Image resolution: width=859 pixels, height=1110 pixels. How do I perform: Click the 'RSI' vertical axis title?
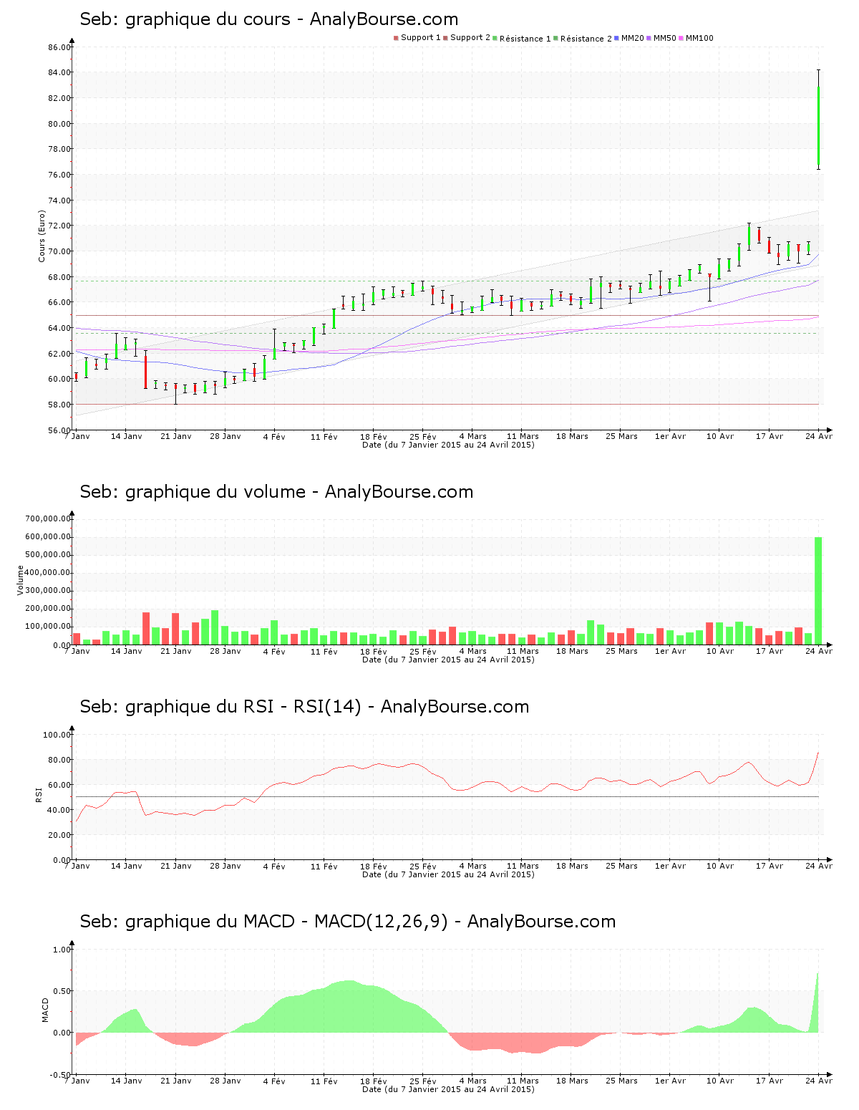click(x=39, y=795)
